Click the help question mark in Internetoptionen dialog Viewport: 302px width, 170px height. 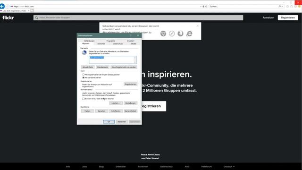pos(131,35)
